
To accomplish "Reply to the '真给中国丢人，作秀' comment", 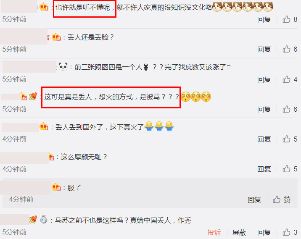I will pos(264,232).
